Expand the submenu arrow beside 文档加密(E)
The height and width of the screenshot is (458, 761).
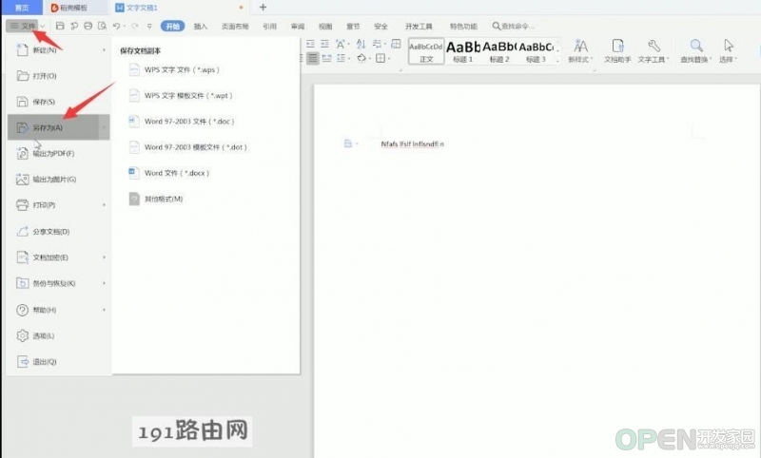point(104,257)
